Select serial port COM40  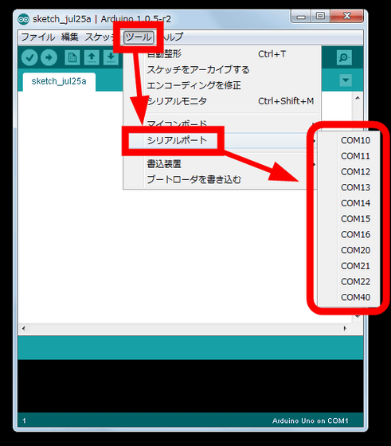349,297
